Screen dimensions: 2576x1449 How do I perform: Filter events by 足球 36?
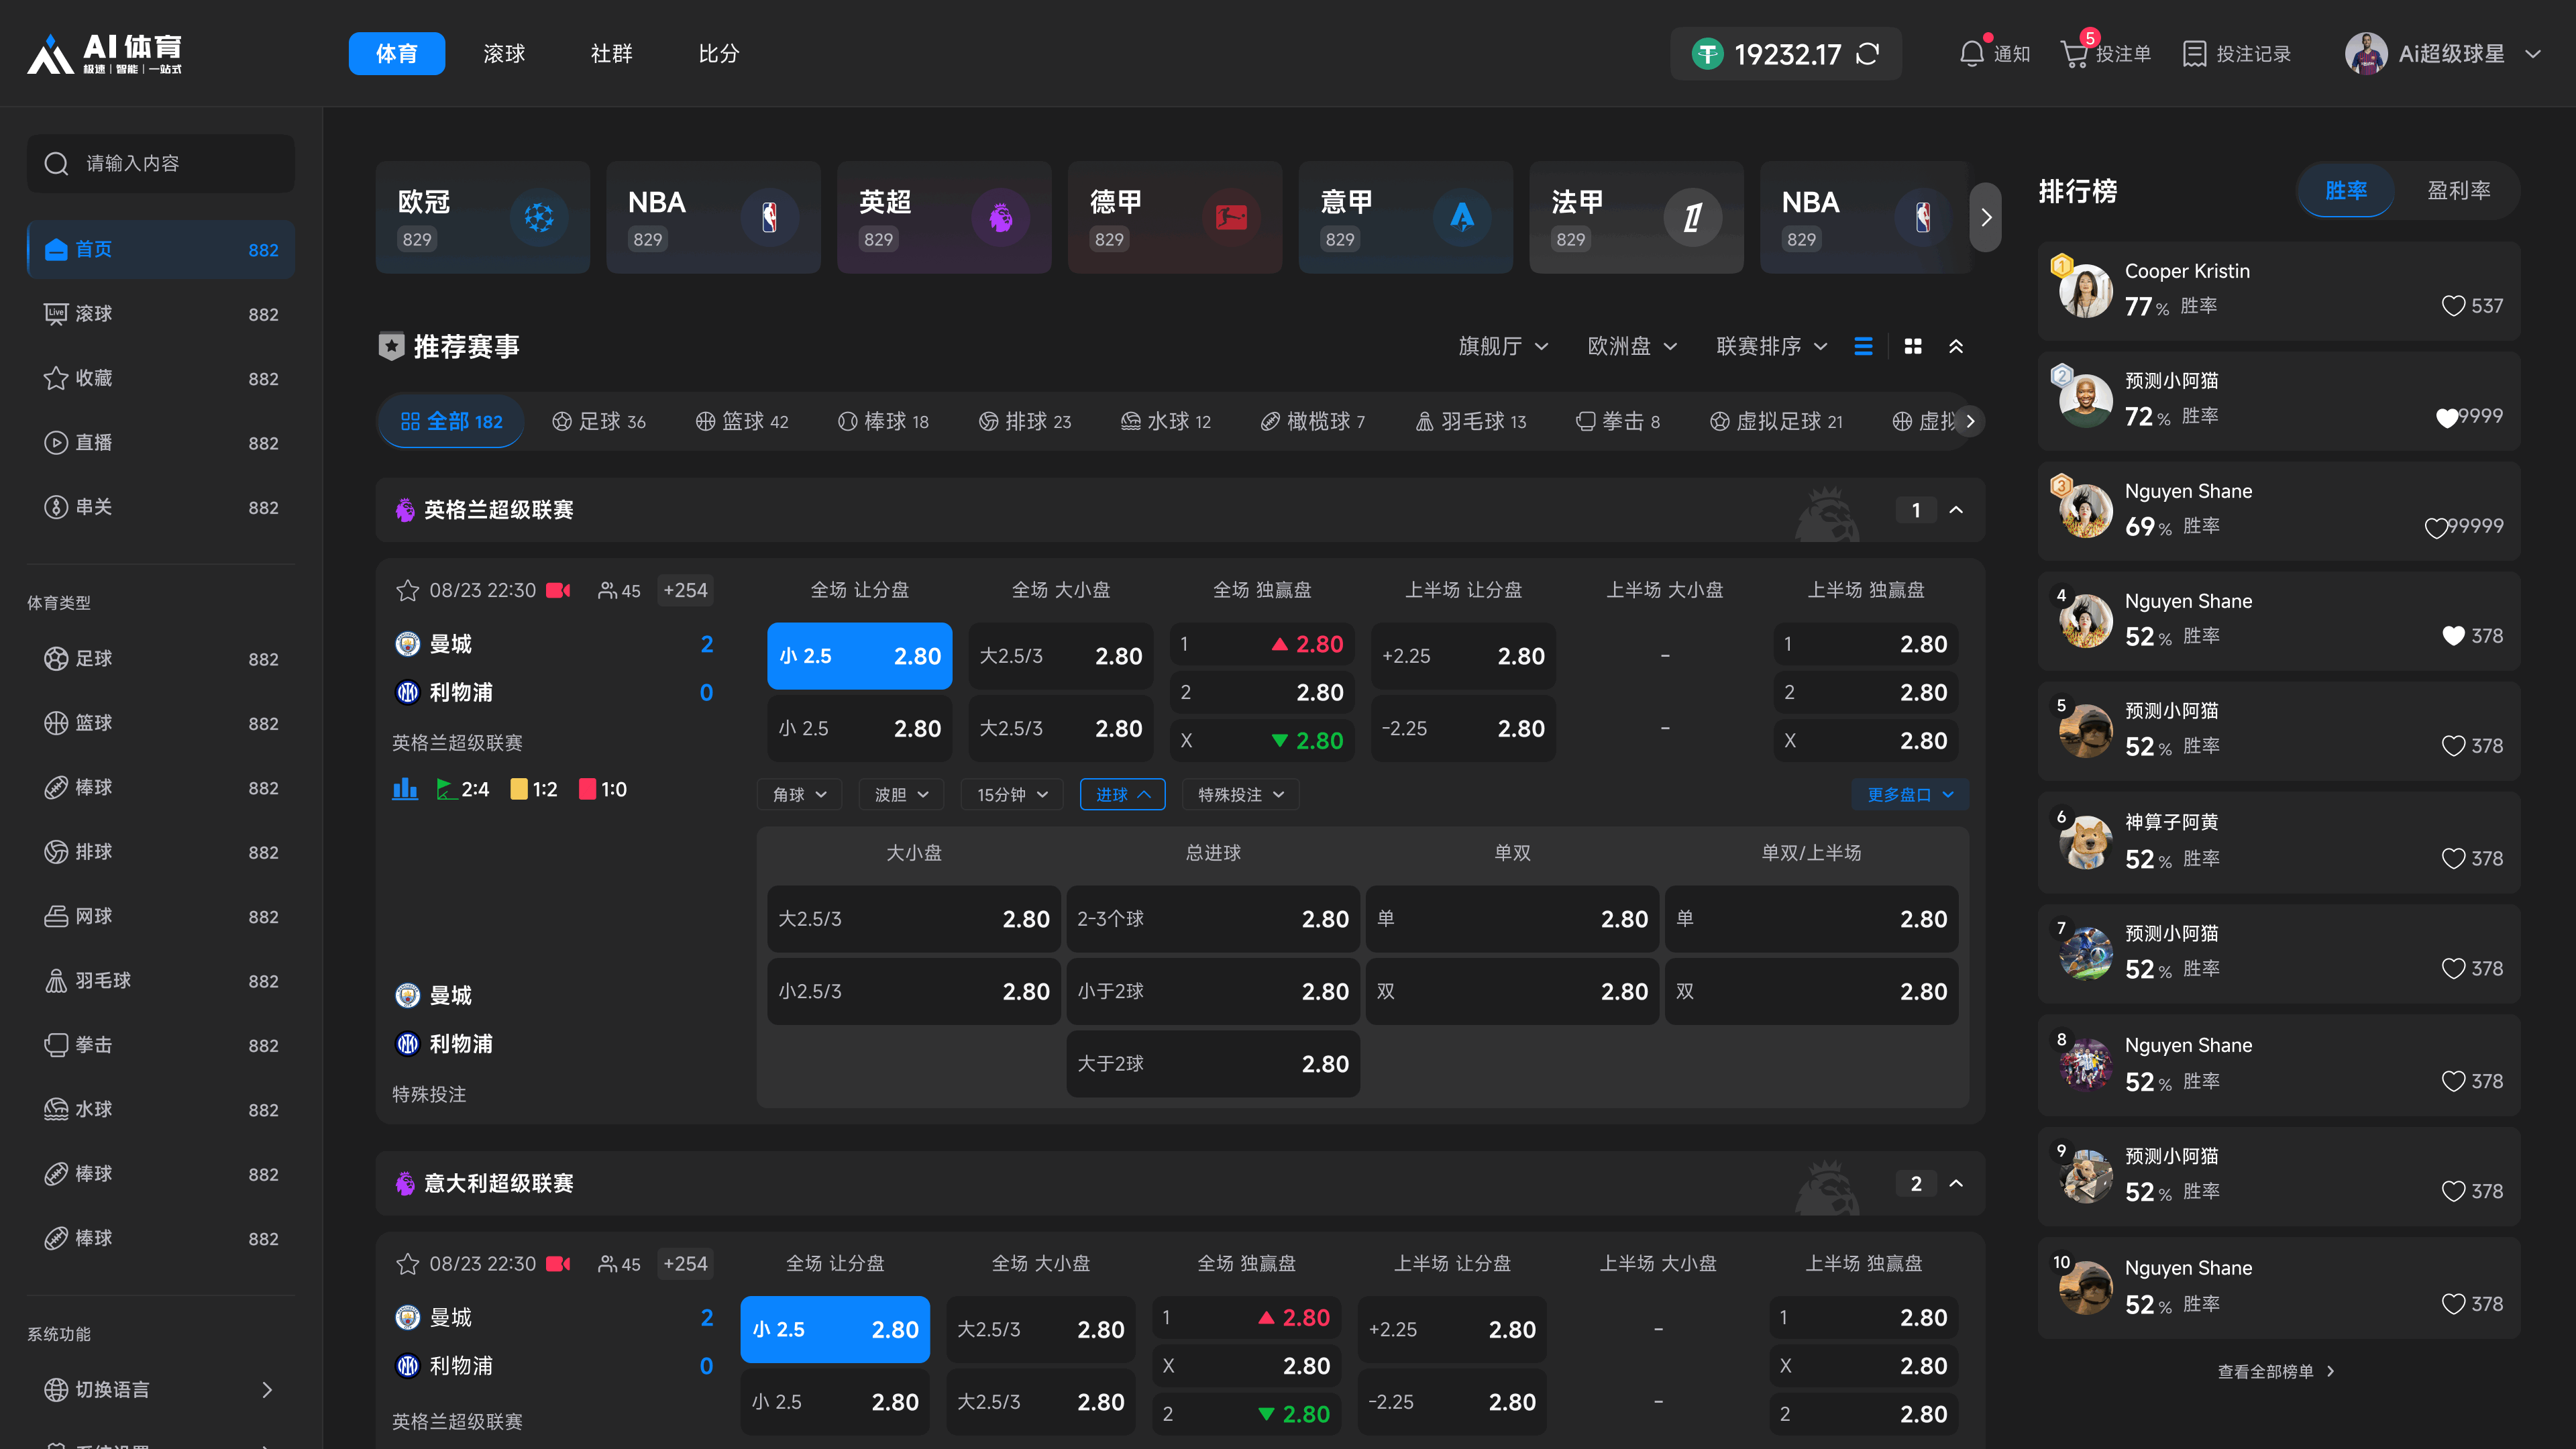pyautogui.click(x=599, y=421)
